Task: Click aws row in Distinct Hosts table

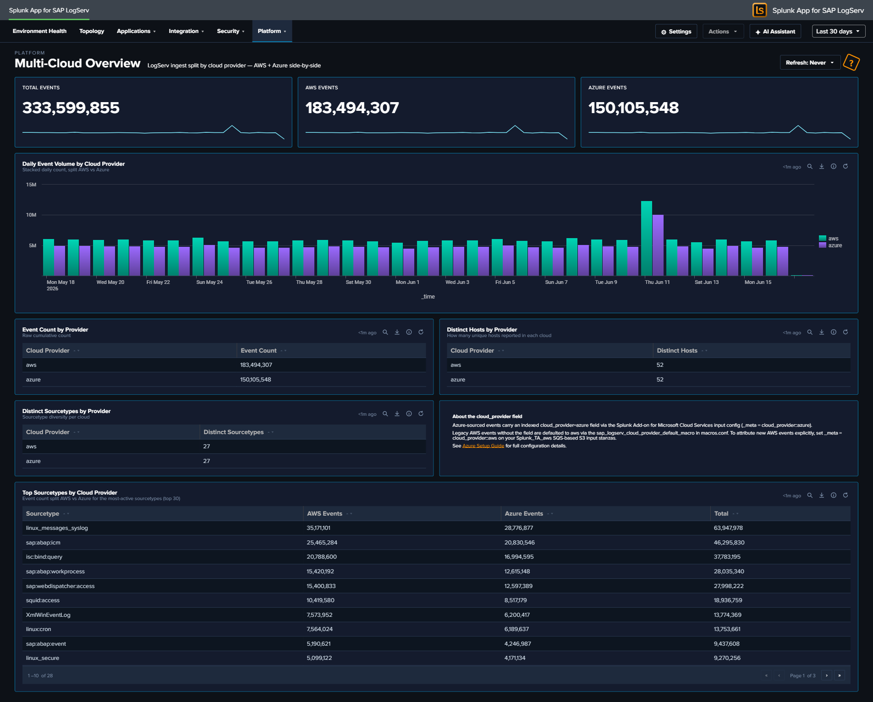Action: point(648,365)
